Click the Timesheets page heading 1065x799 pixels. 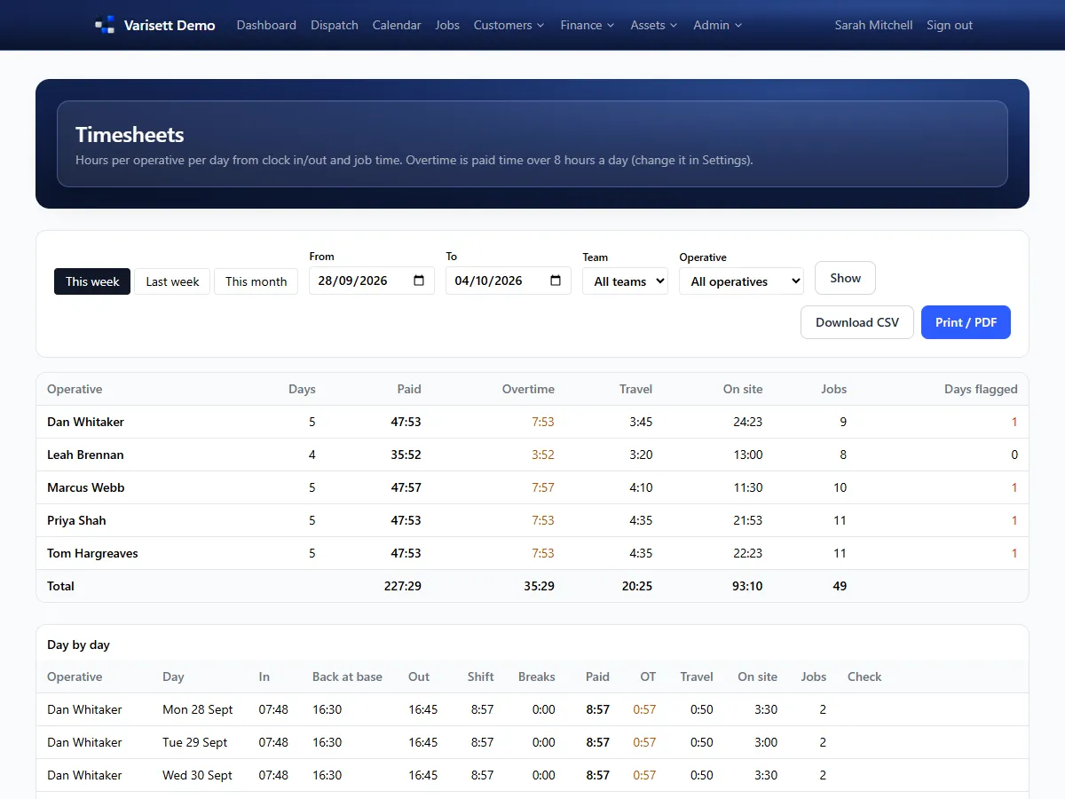click(x=130, y=135)
